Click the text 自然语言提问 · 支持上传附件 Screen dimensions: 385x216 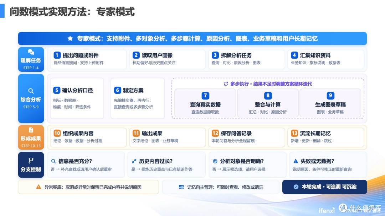pos(78,63)
